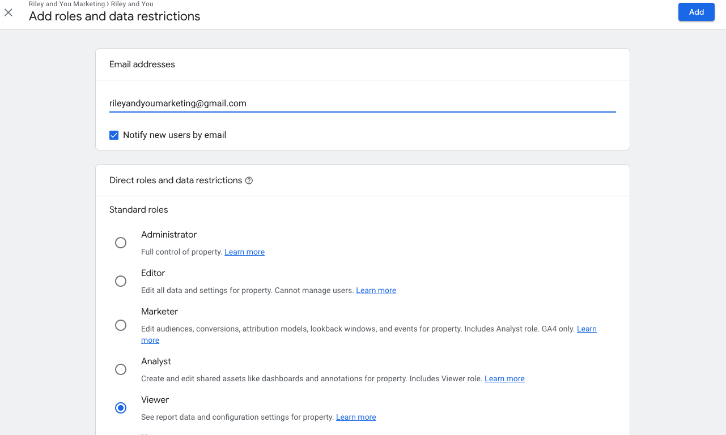Close the Add roles dialog with X
The image size is (726, 435).
point(9,12)
